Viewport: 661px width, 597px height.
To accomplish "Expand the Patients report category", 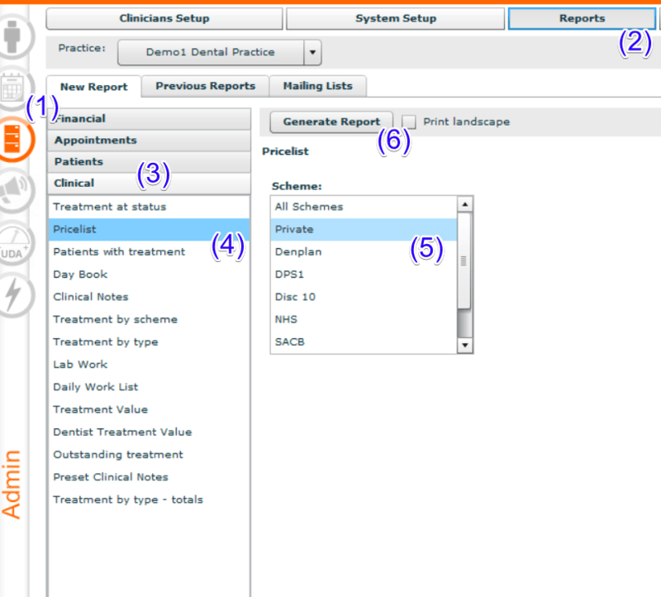I will tap(149, 162).
